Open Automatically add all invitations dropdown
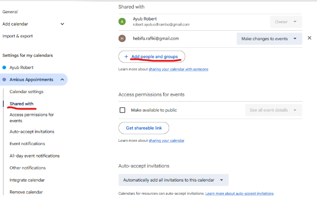This screenshot has width=317, height=199. [173, 180]
